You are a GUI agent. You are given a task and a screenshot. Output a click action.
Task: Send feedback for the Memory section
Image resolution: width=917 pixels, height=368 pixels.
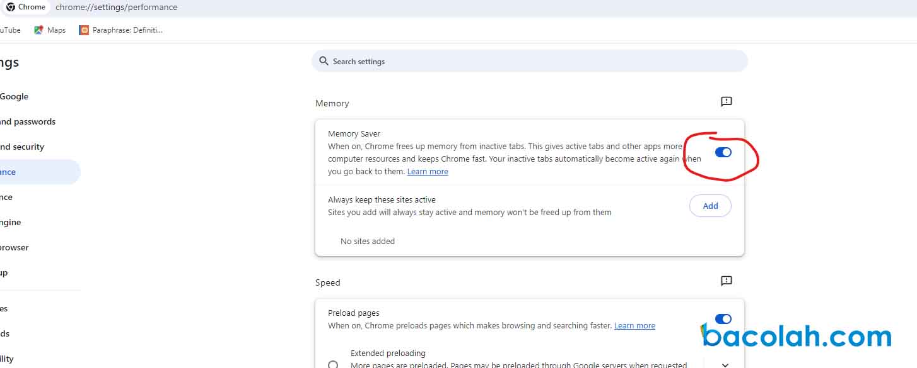(x=726, y=102)
